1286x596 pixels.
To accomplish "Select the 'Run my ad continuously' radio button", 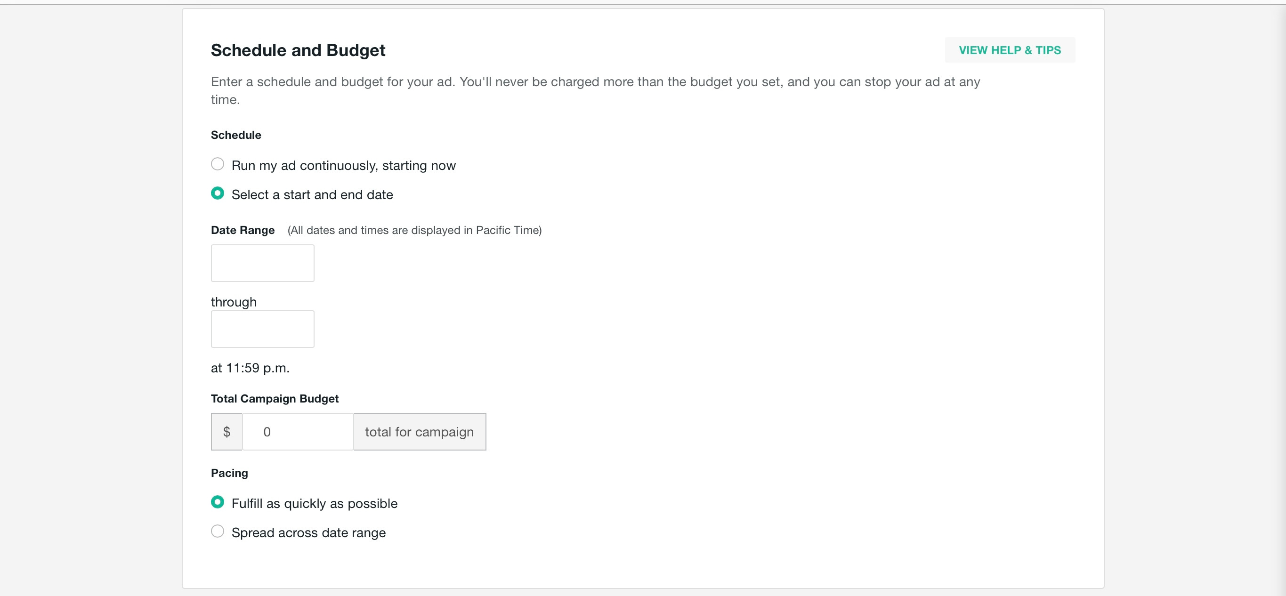I will [217, 164].
